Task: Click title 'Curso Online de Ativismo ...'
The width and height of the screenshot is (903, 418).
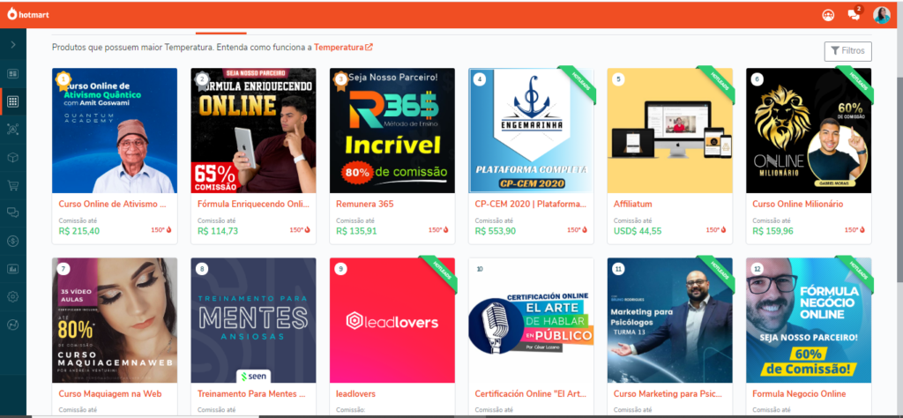Action: coord(112,204)
